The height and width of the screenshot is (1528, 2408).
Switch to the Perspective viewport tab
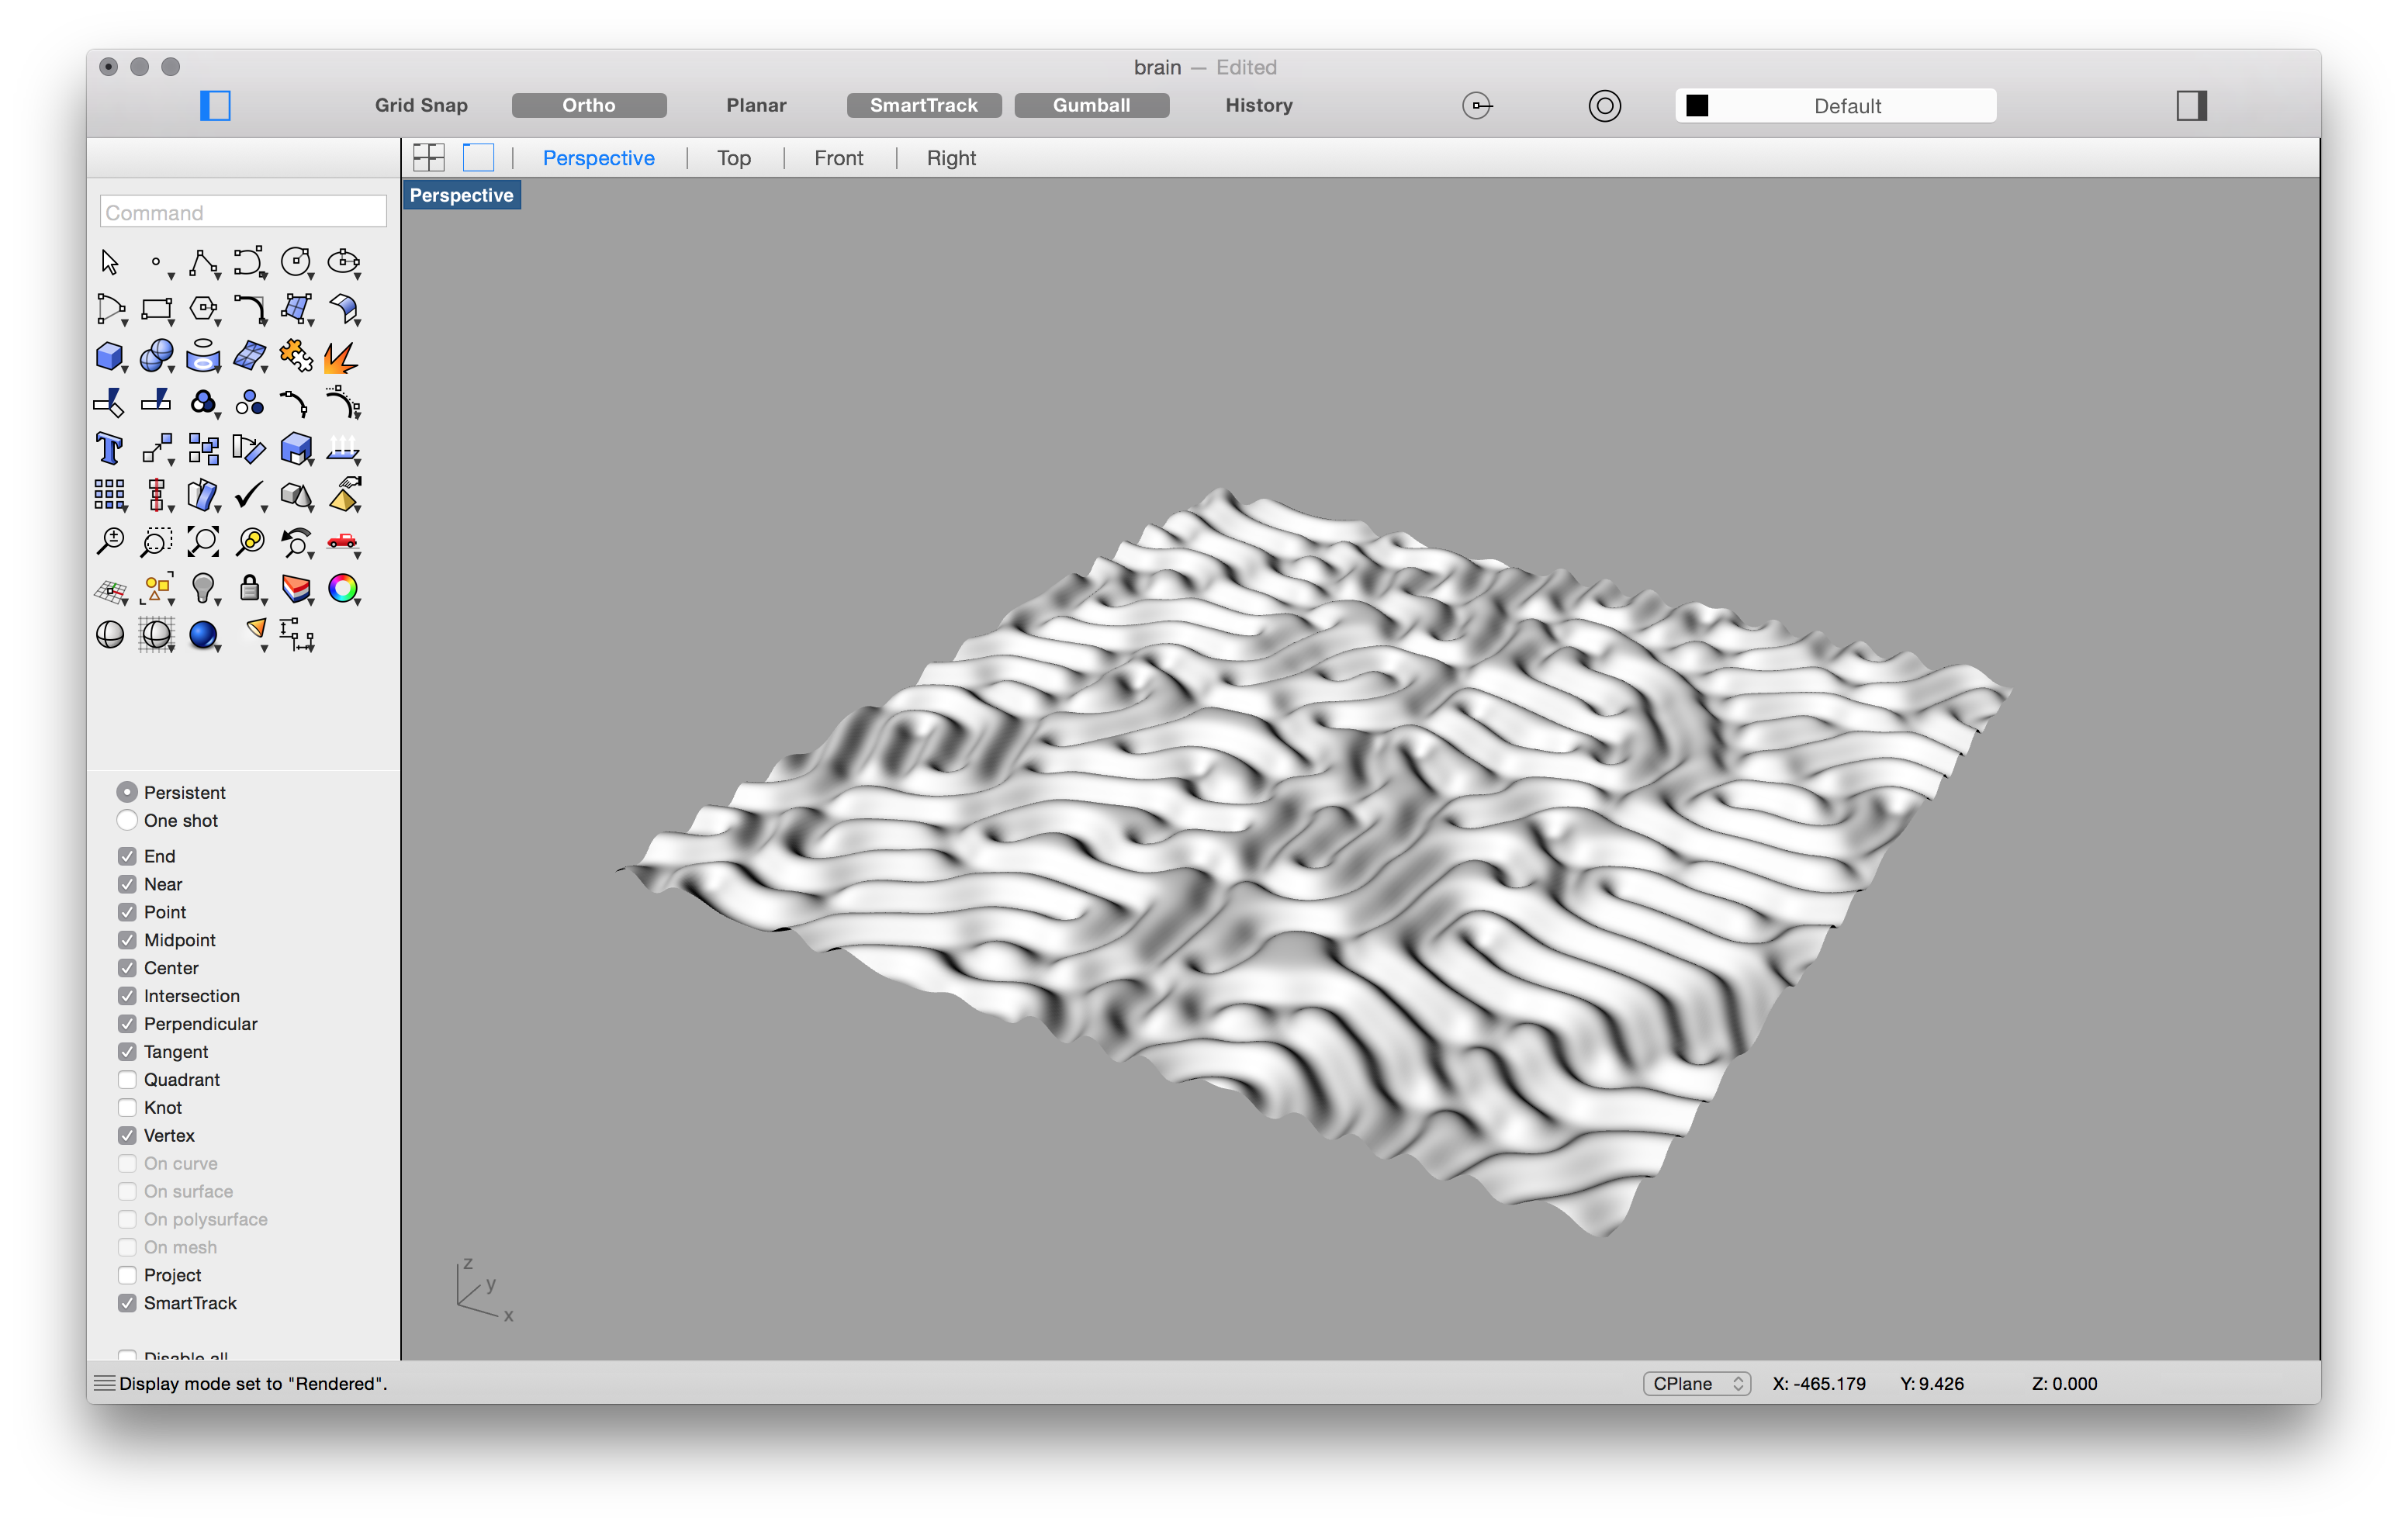[598, 158]
